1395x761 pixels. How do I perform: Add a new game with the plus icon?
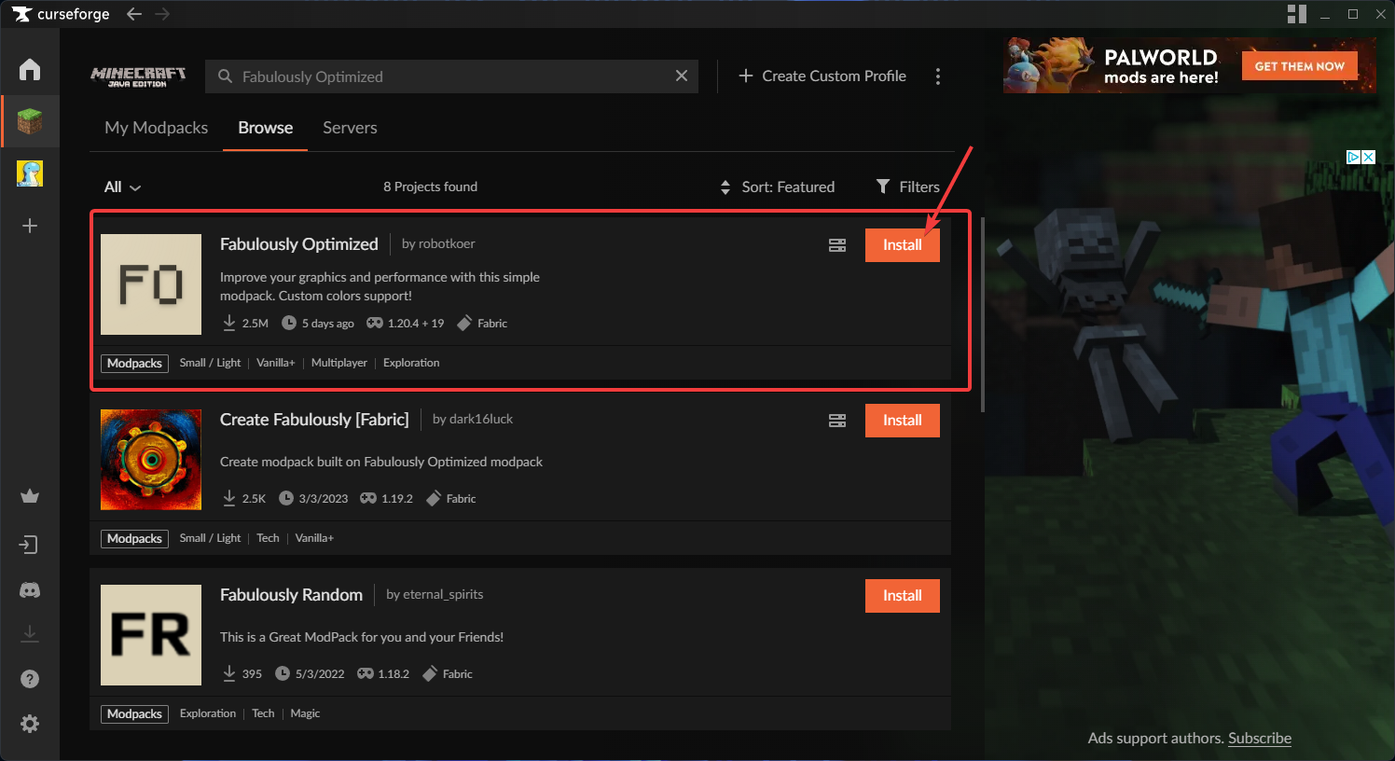click(30, 226)
